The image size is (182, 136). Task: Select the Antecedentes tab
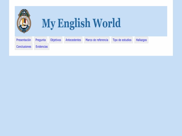pos(73,40)
